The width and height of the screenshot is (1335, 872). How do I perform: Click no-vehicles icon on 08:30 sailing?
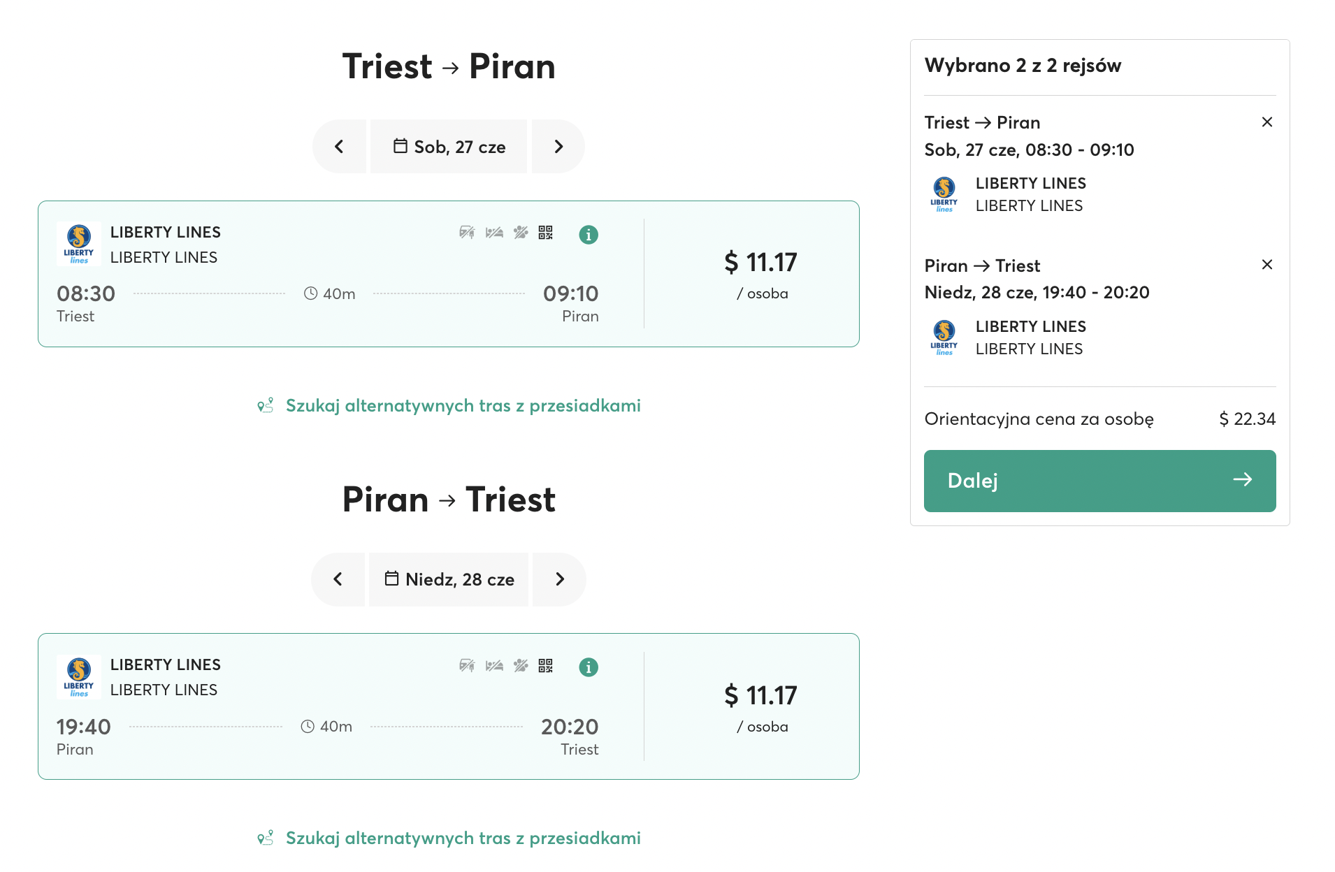pos(467,233)
